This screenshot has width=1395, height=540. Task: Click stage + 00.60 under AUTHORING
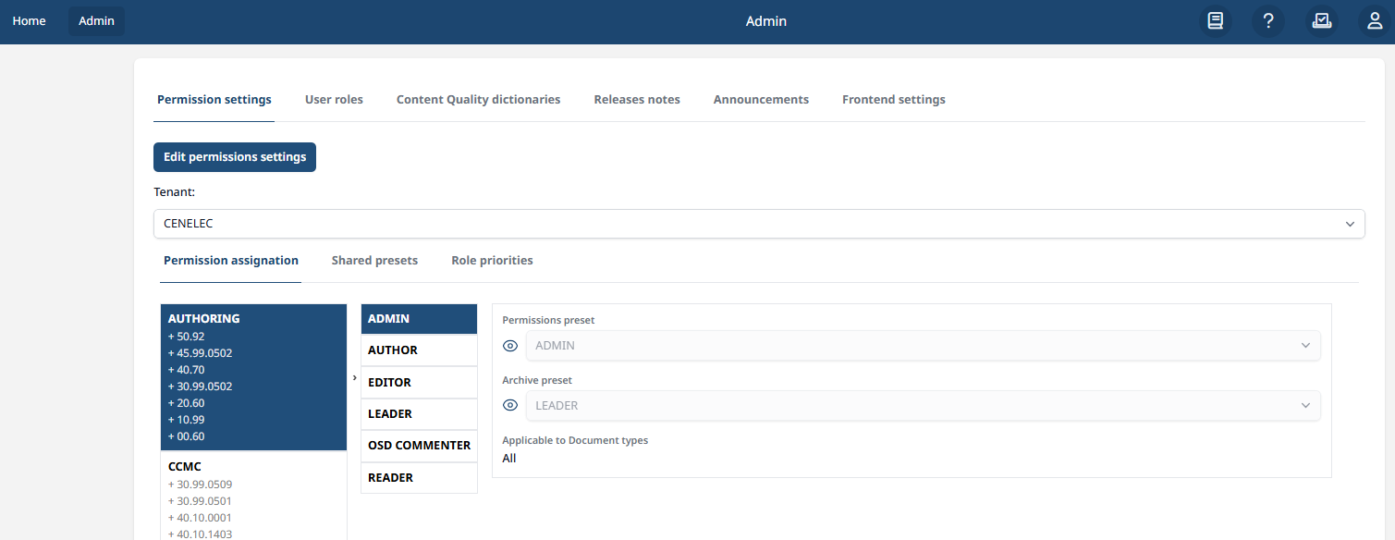pyautogui.click(x=186, y=436)
